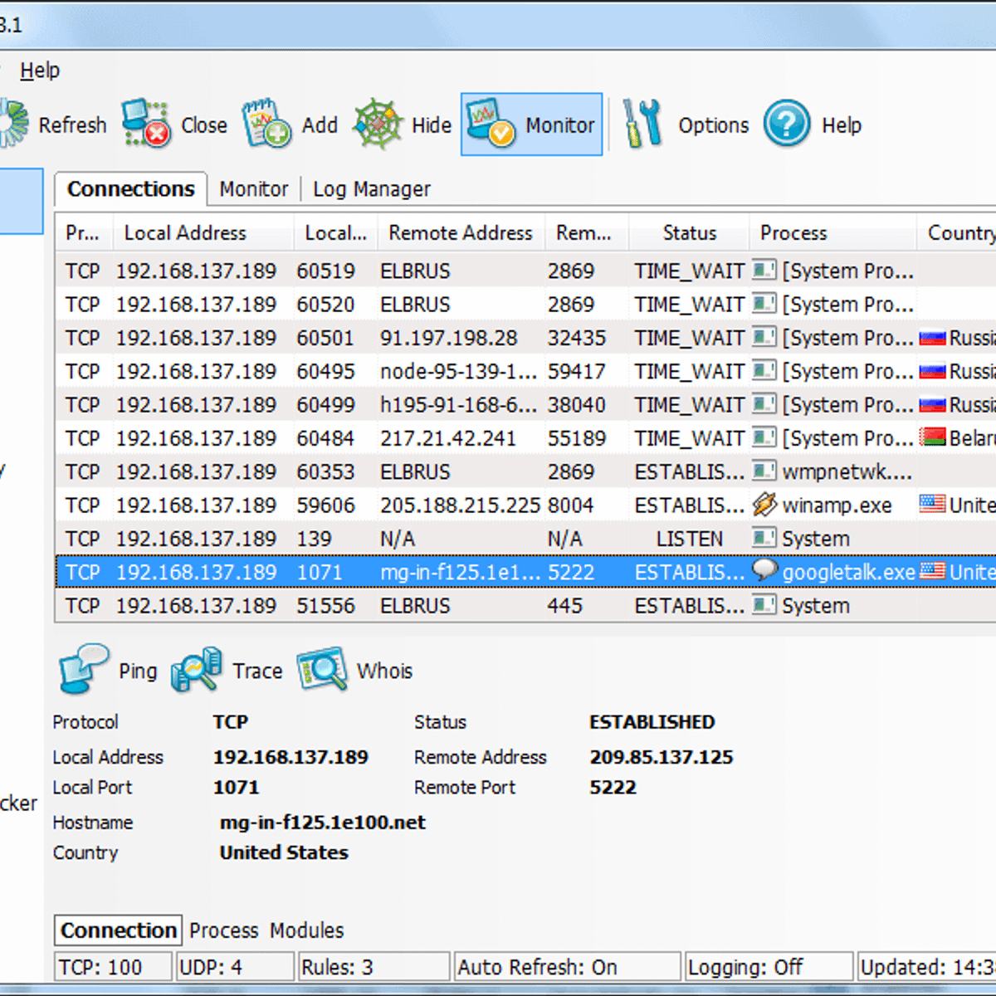Toggle the Monitor toolbar button
The width and height of the screenshot is (996, 996).
[531, 124]
